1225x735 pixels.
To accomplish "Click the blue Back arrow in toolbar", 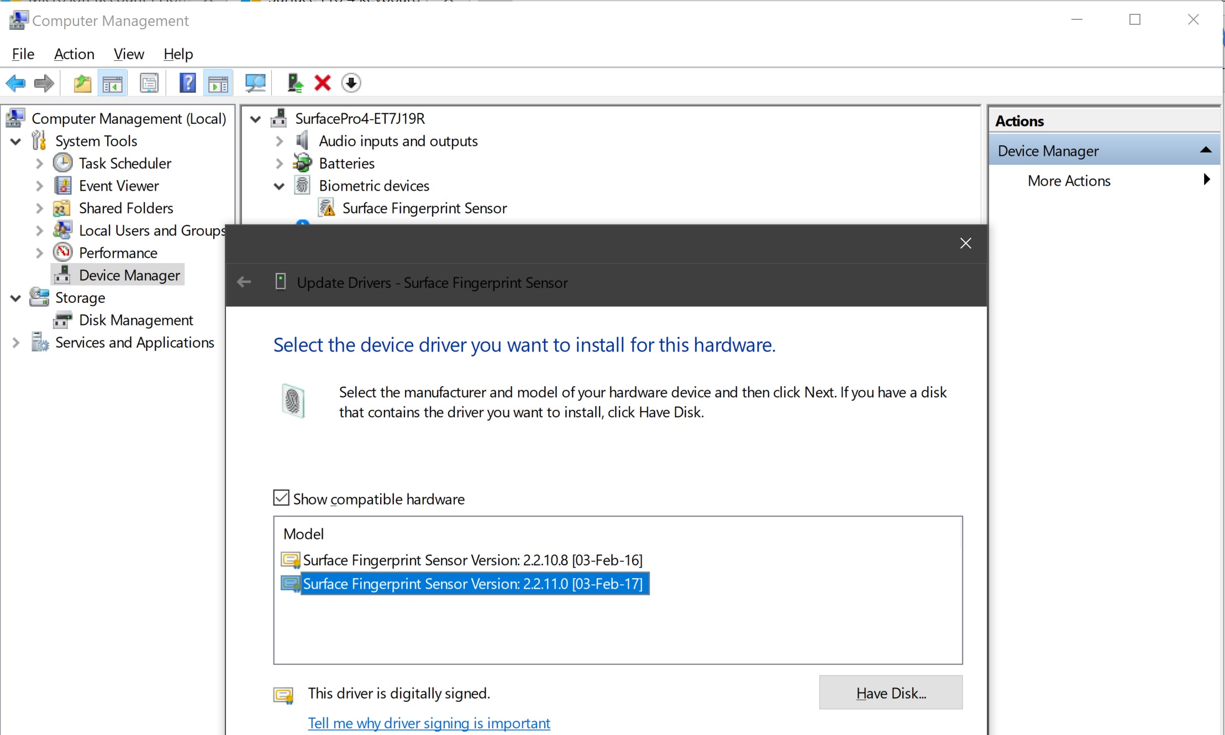I will (15, 83).
